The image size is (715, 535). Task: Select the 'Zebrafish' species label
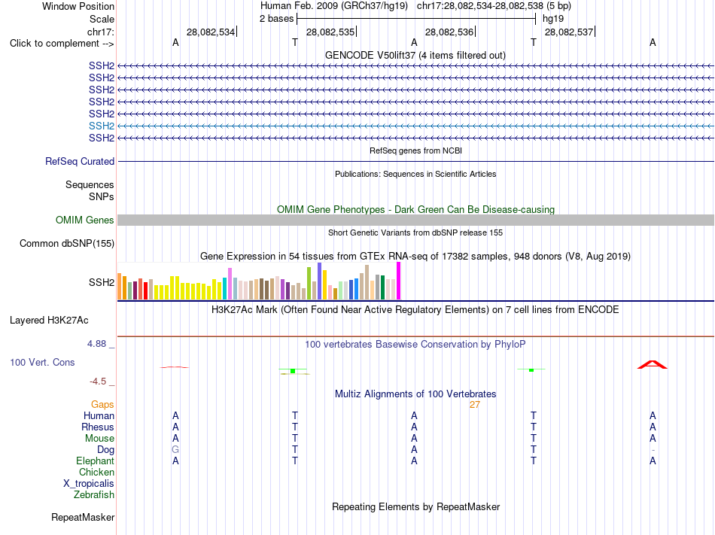coord(94,494)
